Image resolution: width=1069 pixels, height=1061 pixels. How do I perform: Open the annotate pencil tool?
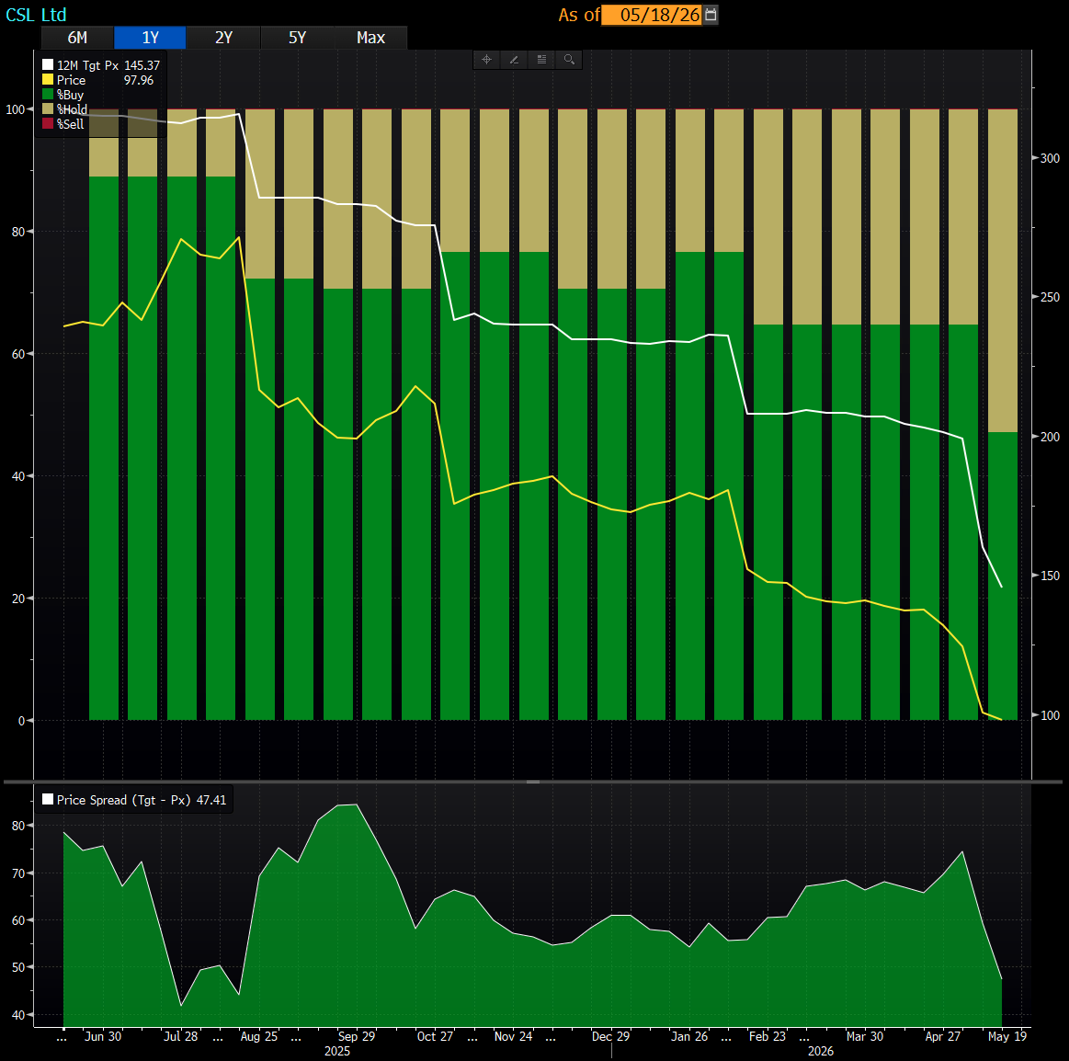(x=514, y=60)
